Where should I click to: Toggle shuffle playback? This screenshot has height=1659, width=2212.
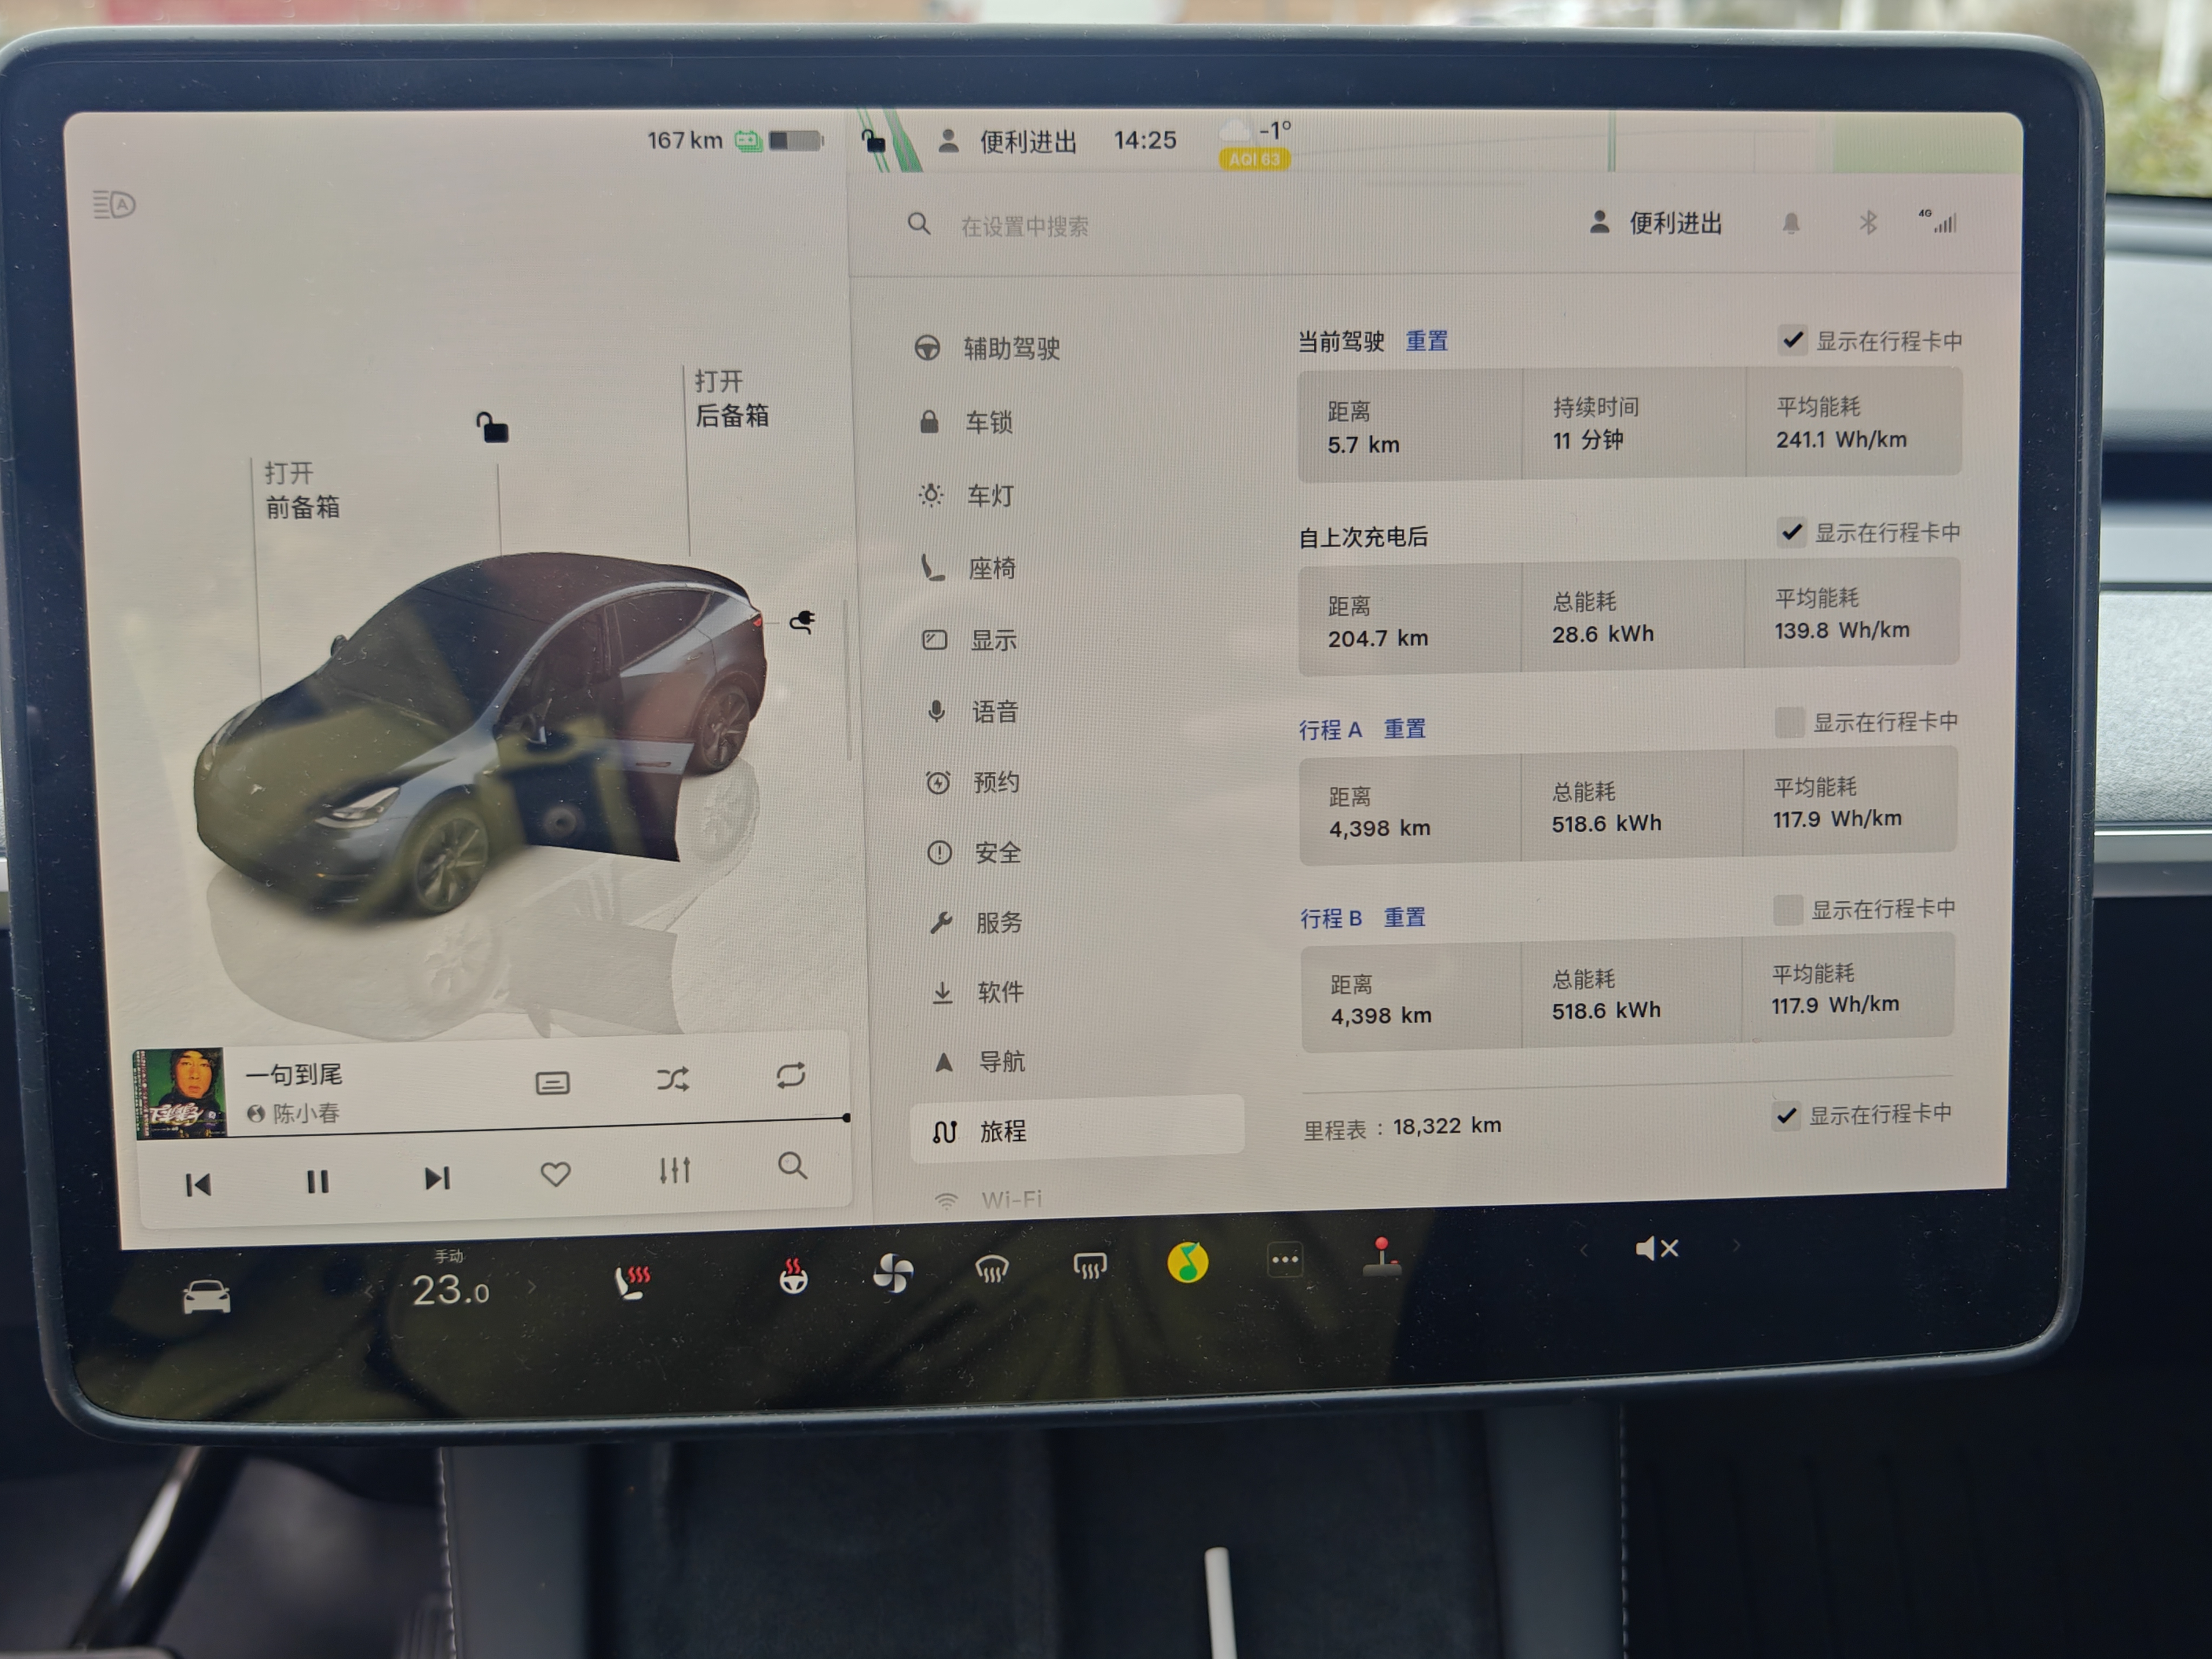click(x=672, y=1079)
